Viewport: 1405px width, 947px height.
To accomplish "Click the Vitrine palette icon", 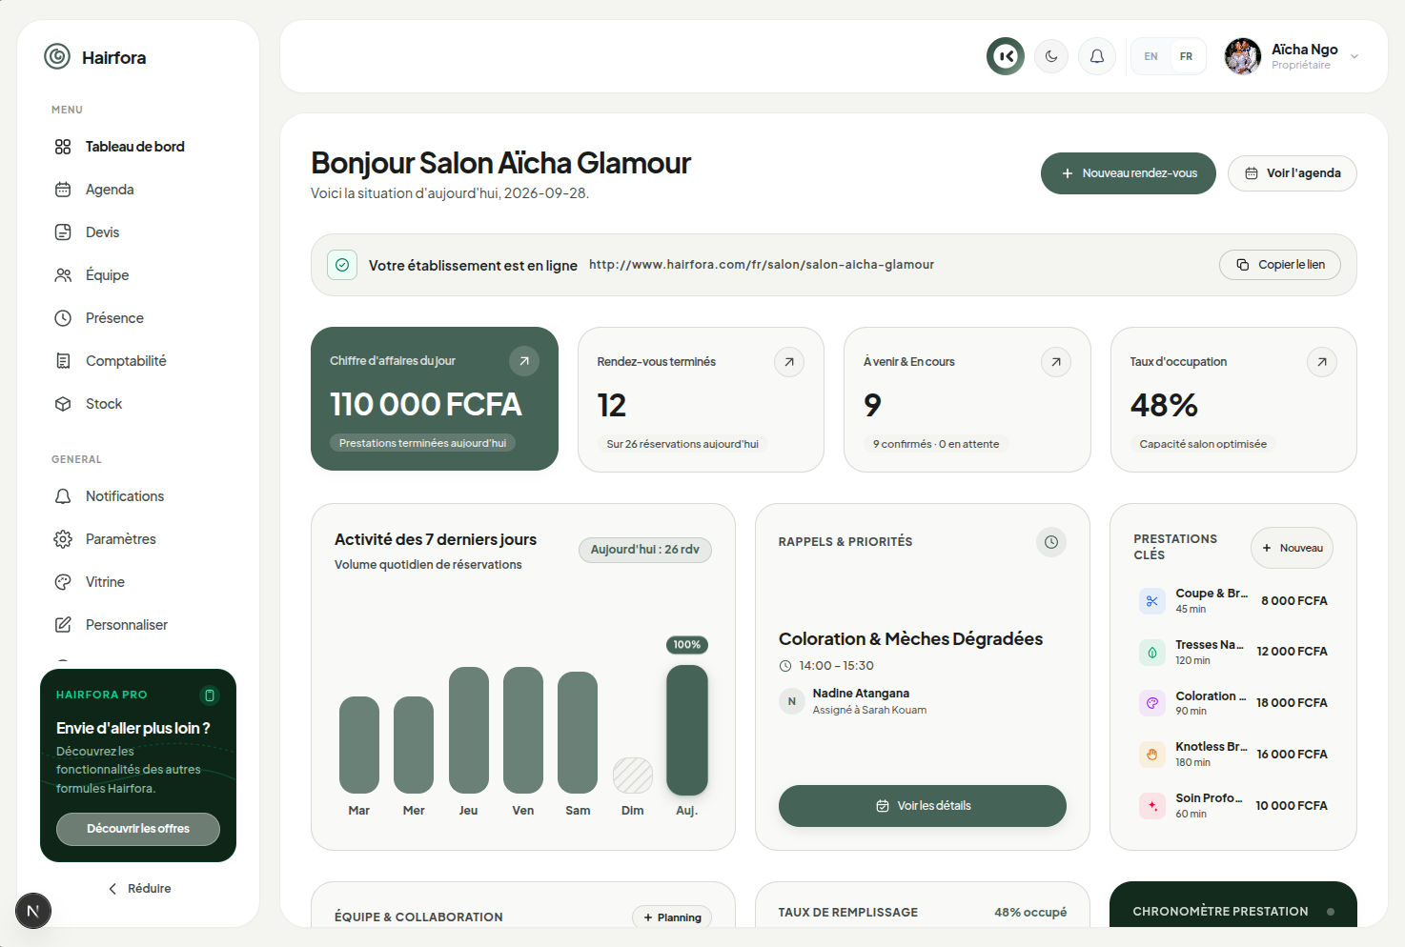I will tap(63, 582).
